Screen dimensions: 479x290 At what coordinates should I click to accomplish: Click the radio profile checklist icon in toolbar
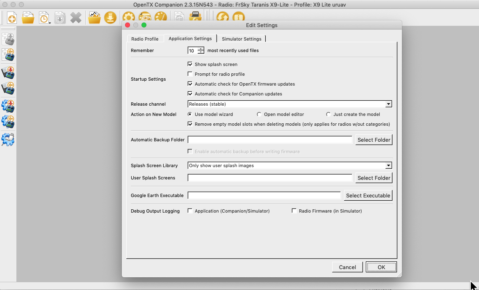tap(145, 17)
